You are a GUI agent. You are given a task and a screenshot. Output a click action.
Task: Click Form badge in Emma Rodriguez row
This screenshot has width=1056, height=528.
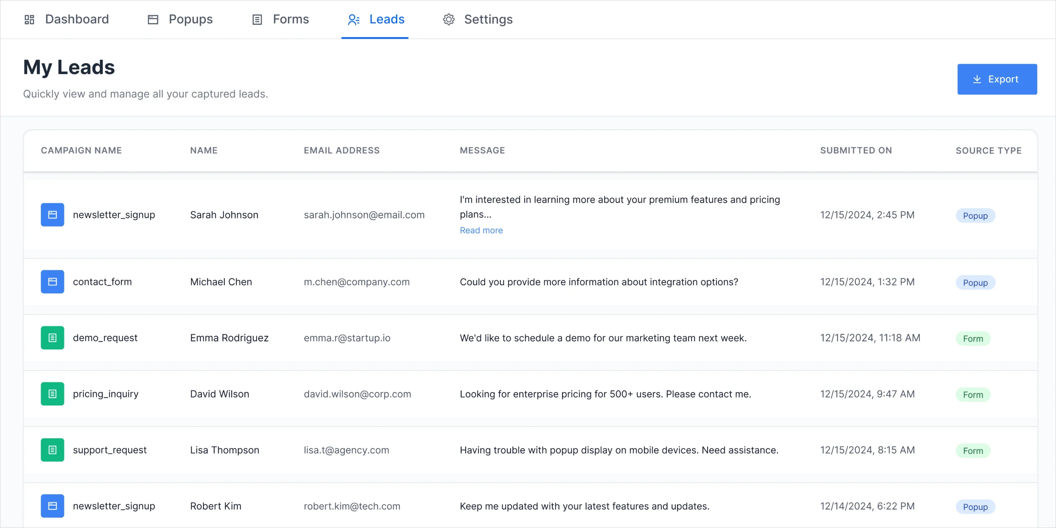(973, 339)
